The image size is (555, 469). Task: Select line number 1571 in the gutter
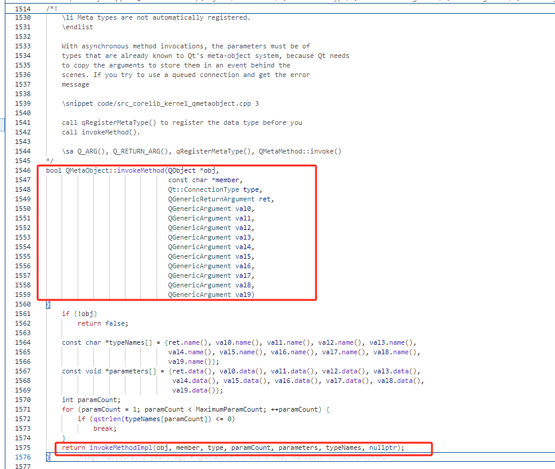(23, 409)
